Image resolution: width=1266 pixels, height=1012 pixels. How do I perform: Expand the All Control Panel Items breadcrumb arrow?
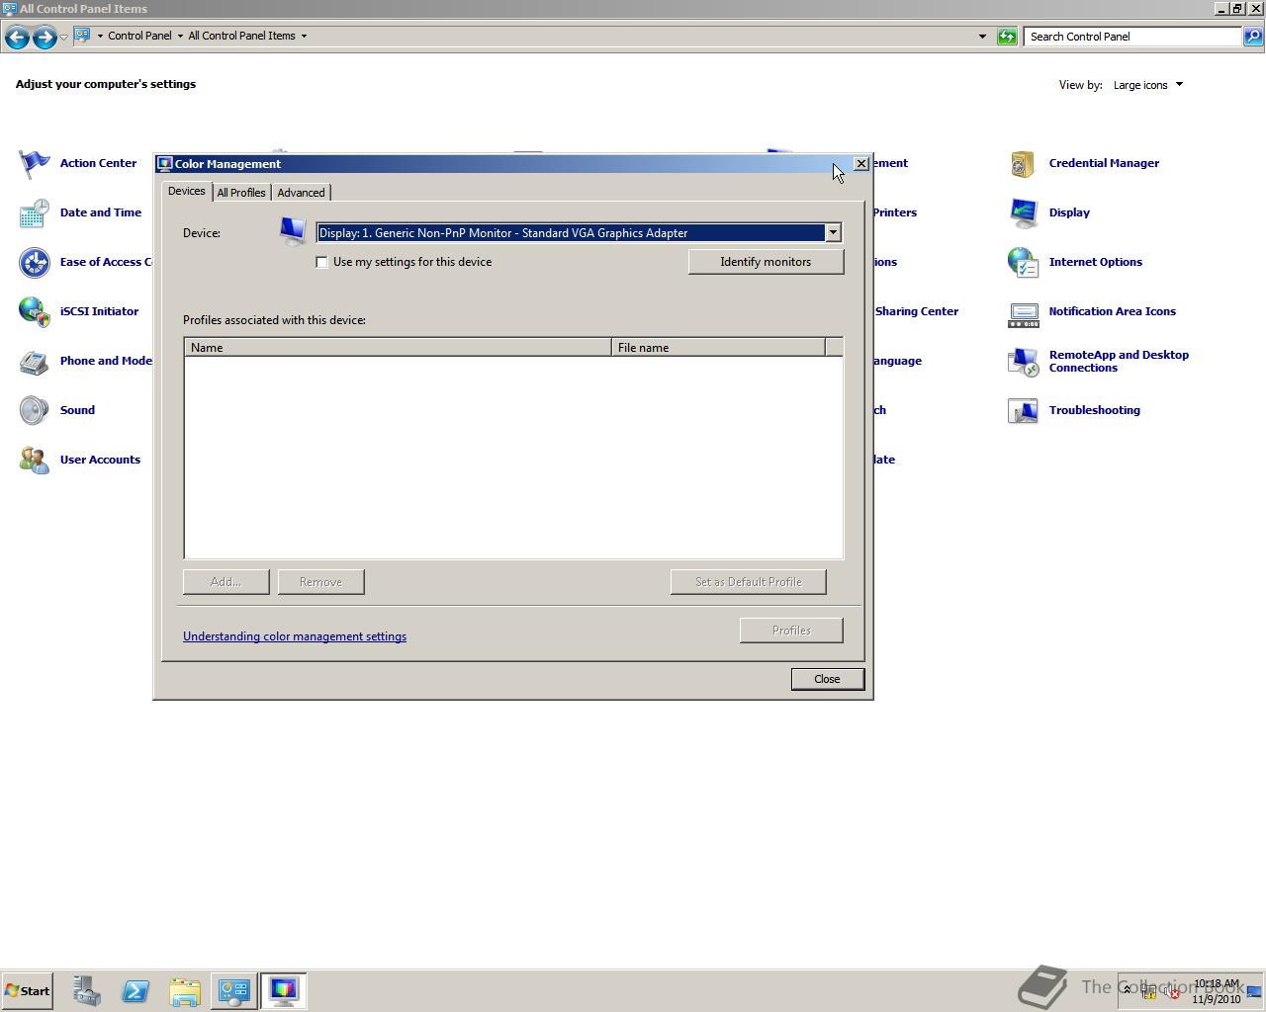[x=304, y=36]
